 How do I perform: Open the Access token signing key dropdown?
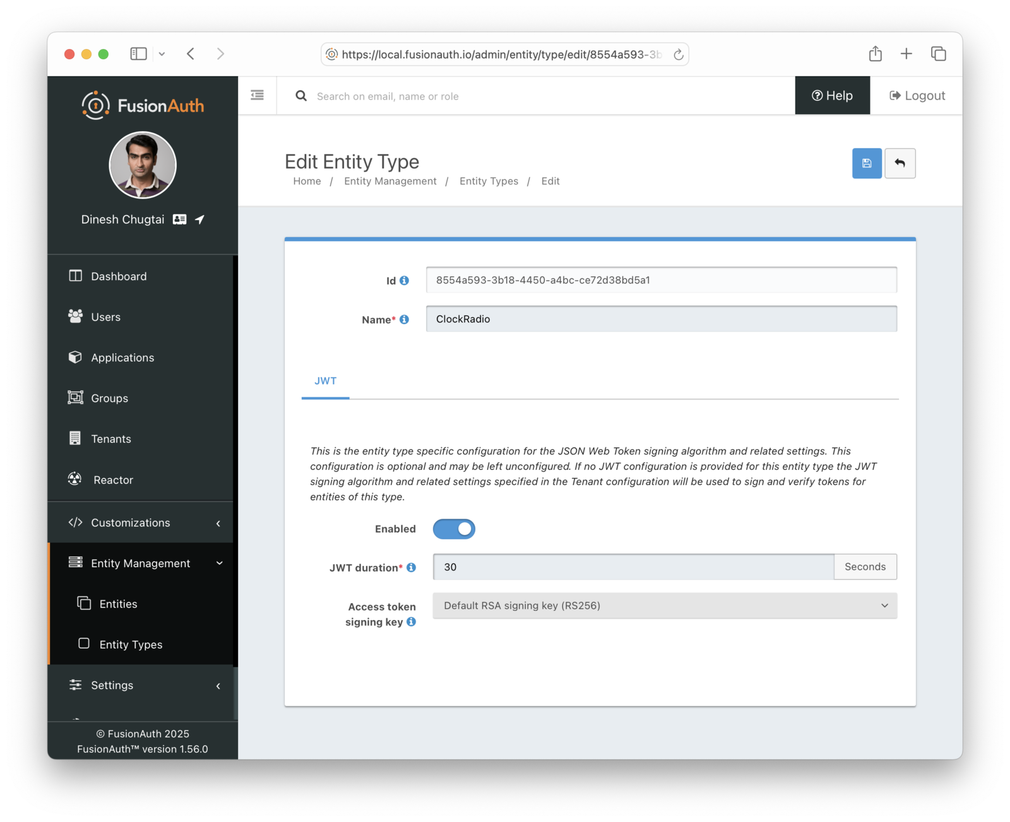(x=664, y=606)
